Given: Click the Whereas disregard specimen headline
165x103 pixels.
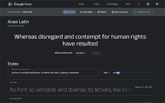Looking at the screenshot, I should click(x=80, y=40).
